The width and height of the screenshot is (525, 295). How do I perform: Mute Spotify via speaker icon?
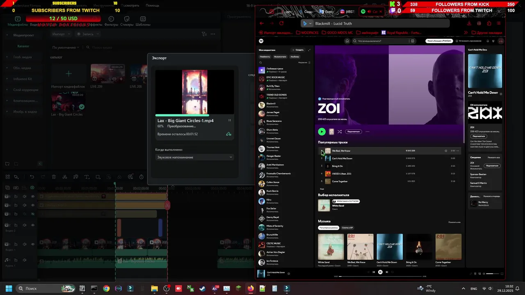[484, 274]
